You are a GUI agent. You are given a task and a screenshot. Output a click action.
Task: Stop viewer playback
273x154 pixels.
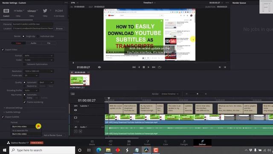click(144, 67)
